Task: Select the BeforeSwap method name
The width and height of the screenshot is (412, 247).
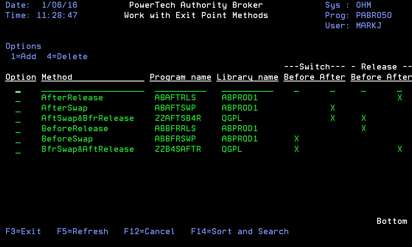Action: coord(67,139)
